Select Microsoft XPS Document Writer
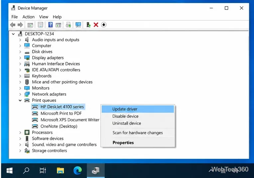 coord(70,120)
